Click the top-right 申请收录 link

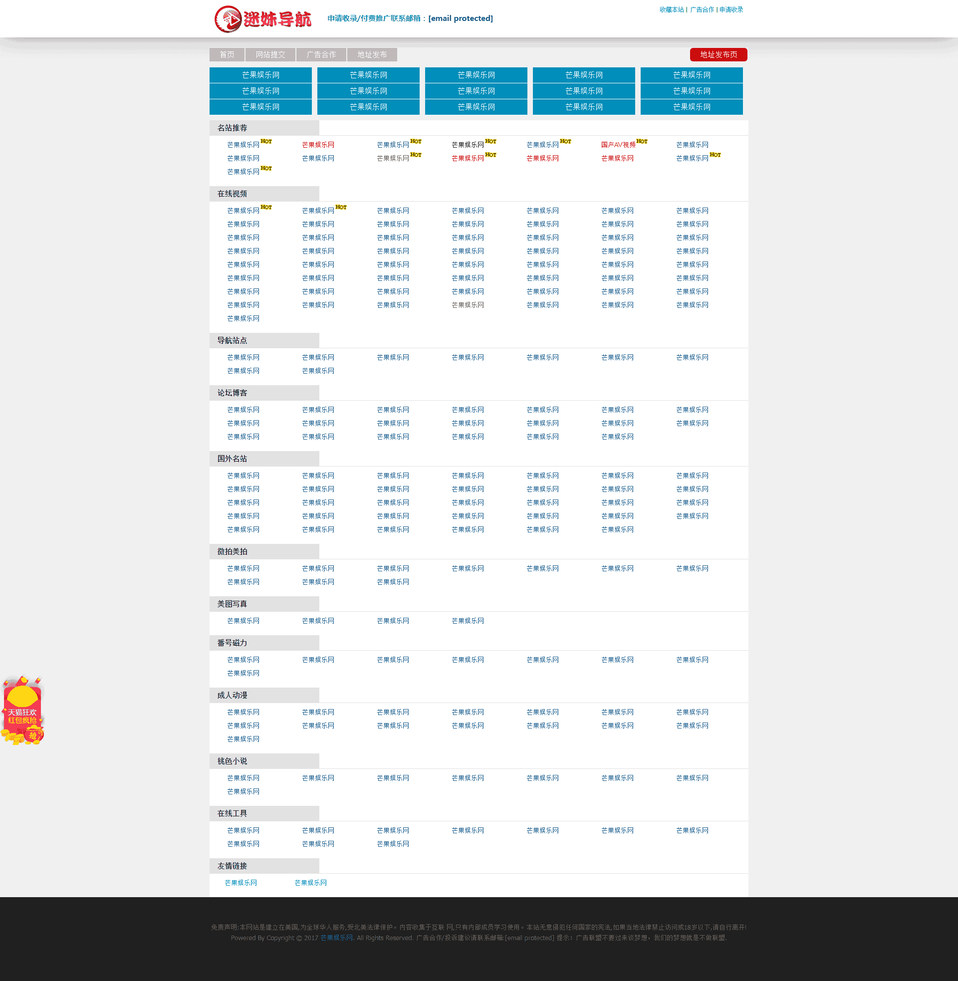tap(730, 9)
